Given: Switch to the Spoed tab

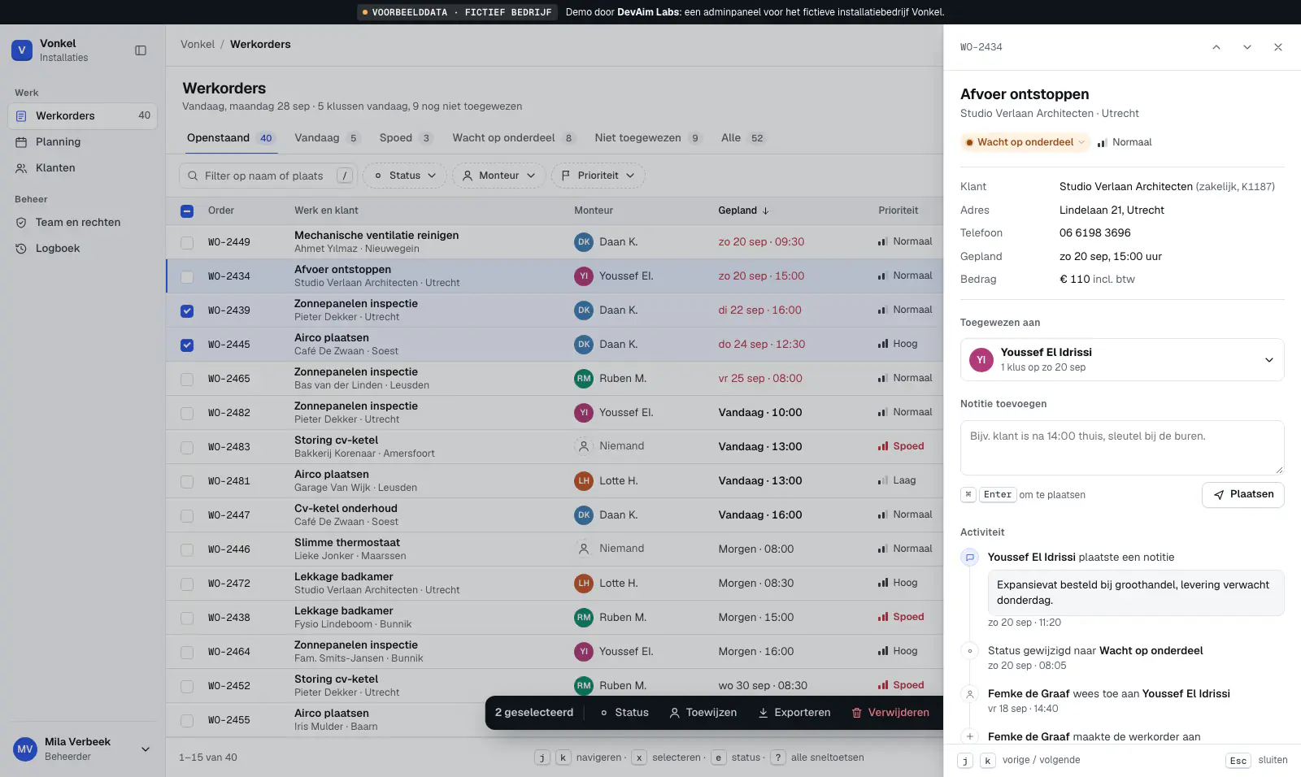Looking at the screenshot, I should (405, 138).
